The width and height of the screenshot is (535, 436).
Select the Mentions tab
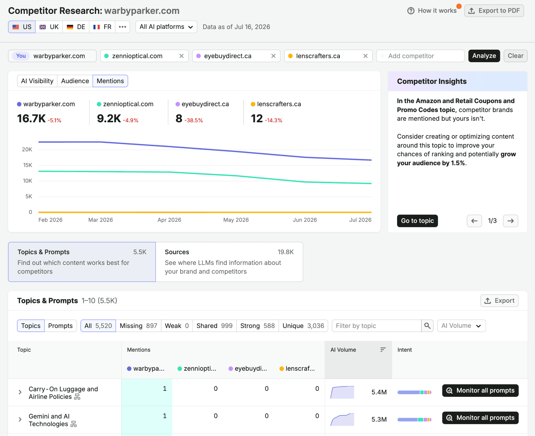[x=110, y=81]
